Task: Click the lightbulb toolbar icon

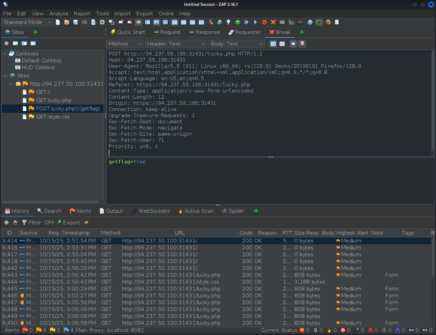Action: (228, 22)
